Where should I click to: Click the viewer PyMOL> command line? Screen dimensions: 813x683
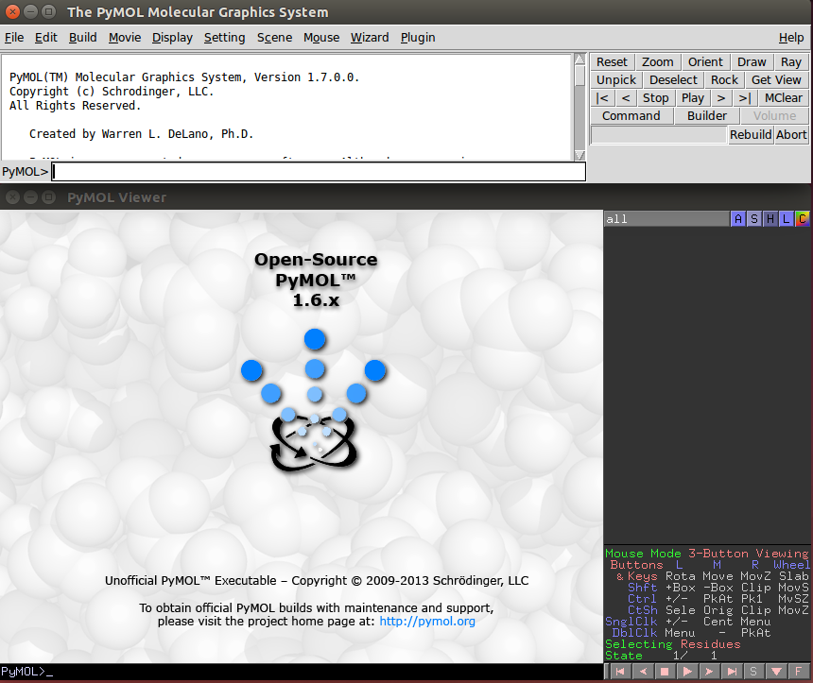[x=302, y=672]
